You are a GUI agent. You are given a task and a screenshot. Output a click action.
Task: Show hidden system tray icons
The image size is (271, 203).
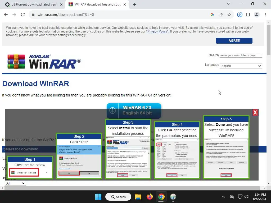(x=223, y=197)
